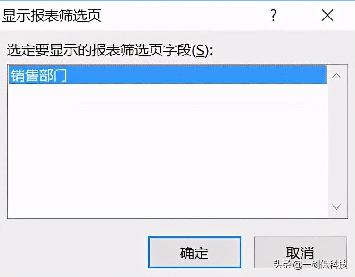This screenshot has height=277, width=355.
Task: Click the upper edge of 取消 button
Action: point(301,237)
